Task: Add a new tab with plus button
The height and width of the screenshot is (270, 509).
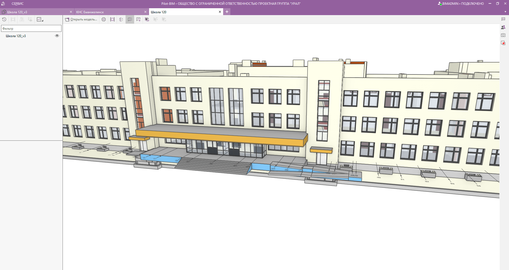Action: pyautogui.click(x=227, y=12)
